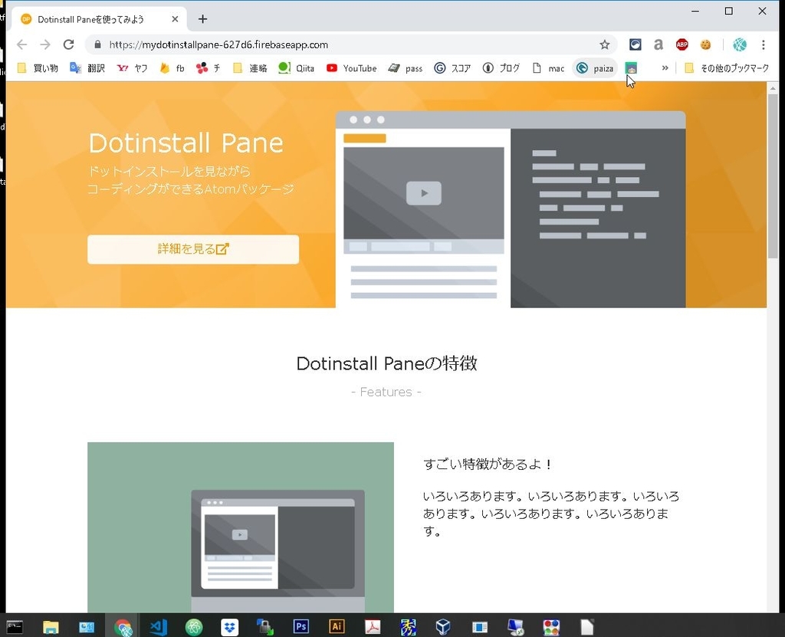Click the 詳細を見る button
Screen dimensions: 785x637
point(193,249)
